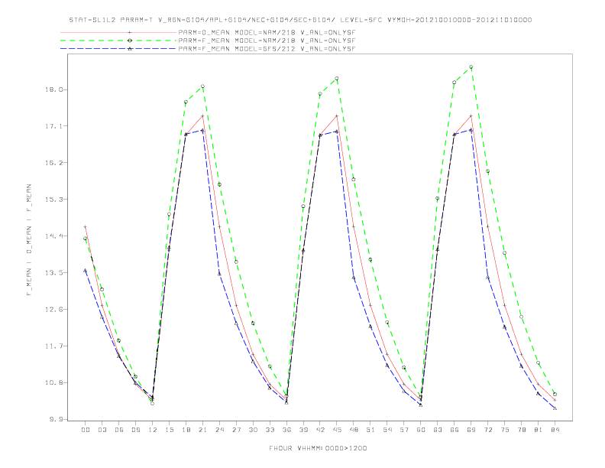Click the y-axis tick label 16.2
Image resolution: width=605 pixels, height=468 pixels.
[x=53, y=163]
